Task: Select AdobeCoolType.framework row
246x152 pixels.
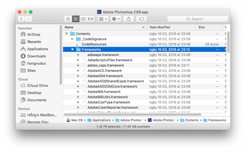Action: [144, 102]
